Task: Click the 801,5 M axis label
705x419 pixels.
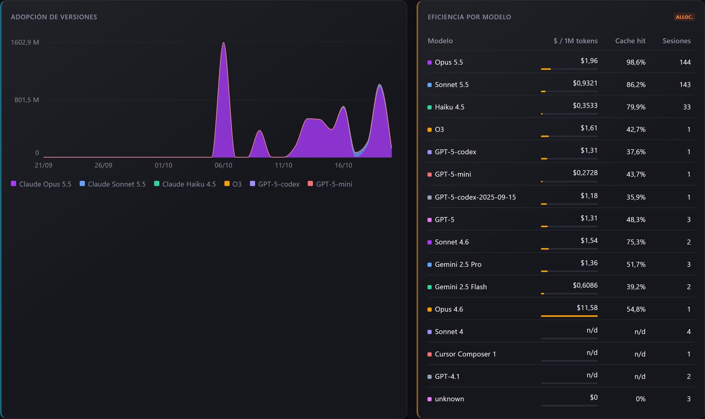Action: pos(26,100)
